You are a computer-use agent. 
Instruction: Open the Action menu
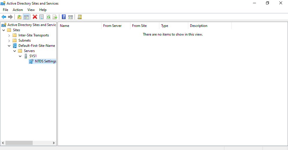pos(18,10)
